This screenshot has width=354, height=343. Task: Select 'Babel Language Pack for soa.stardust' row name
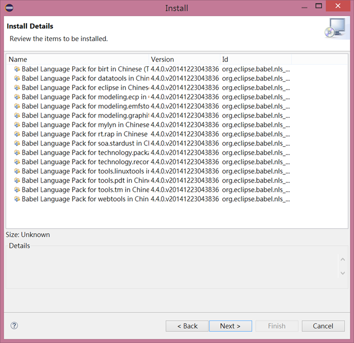pos(86,143)
